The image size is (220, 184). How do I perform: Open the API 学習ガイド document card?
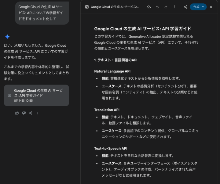(x=36, y=95)
